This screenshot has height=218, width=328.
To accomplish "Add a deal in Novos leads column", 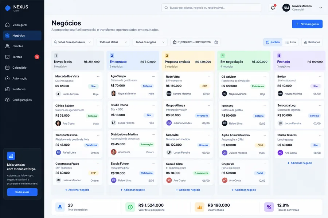I will (77, 190).
